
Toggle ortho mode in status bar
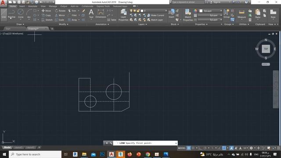click(x=201, y=148)
